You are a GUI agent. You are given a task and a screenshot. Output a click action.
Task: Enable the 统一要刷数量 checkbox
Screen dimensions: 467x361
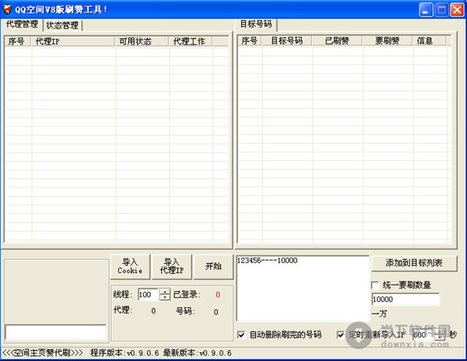(375, 285)
